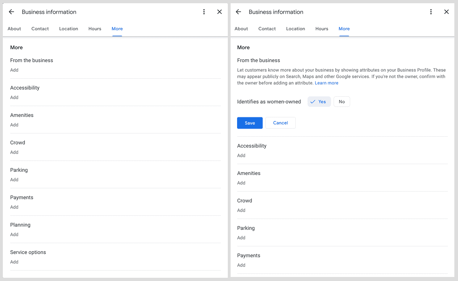Select Yes for women-owned attribute
This screenshot has height=281, width=458.
(319, 102)
